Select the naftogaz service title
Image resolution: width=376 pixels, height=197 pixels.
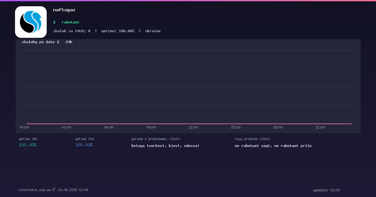click(x=64, y=10)
